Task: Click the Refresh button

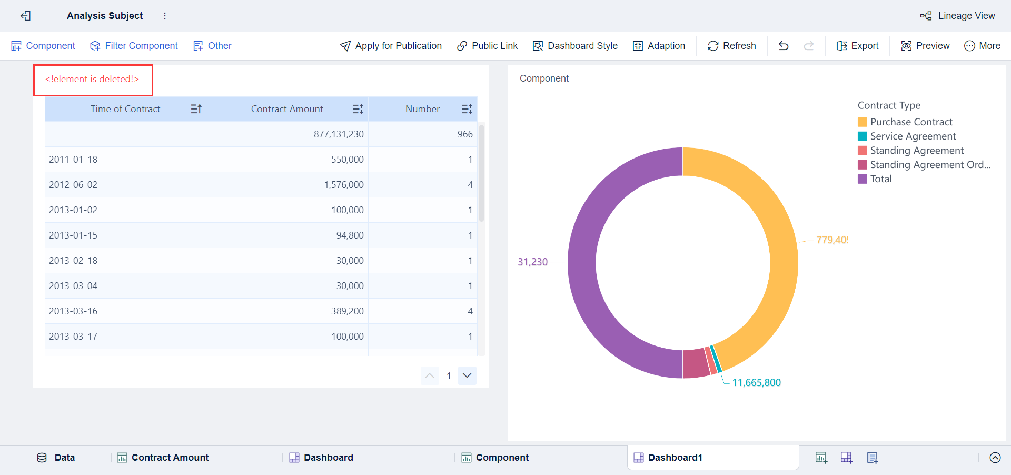Action: click(731, 46)
